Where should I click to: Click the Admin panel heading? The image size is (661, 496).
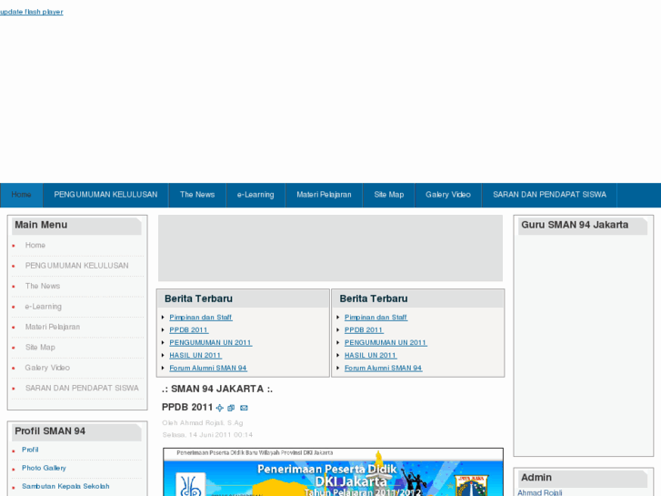coord(536,478)
